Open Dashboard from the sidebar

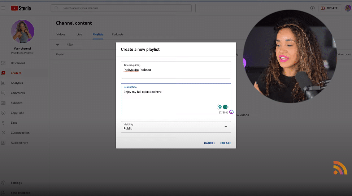18,63
